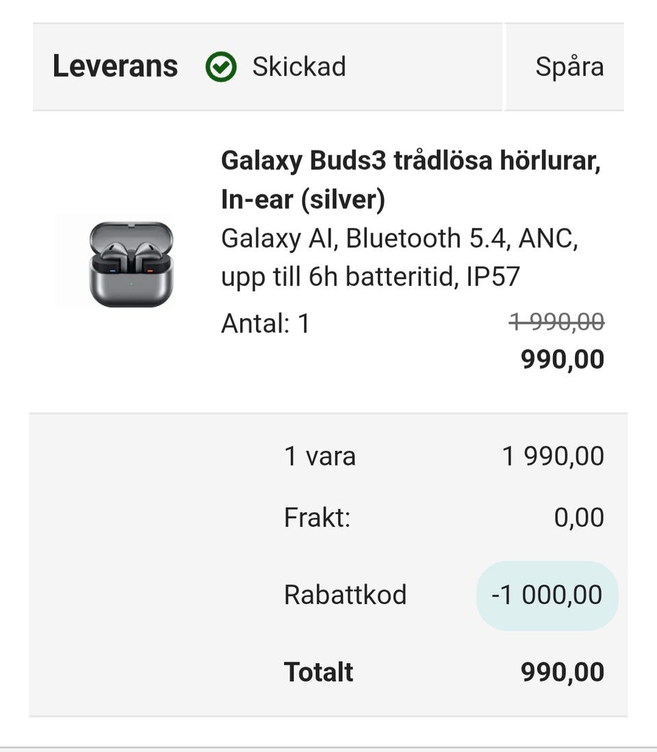Image resolution: width=657 pixels, height=752 pixels.
Task: Select the Totalt label
Action: (318, 672)
